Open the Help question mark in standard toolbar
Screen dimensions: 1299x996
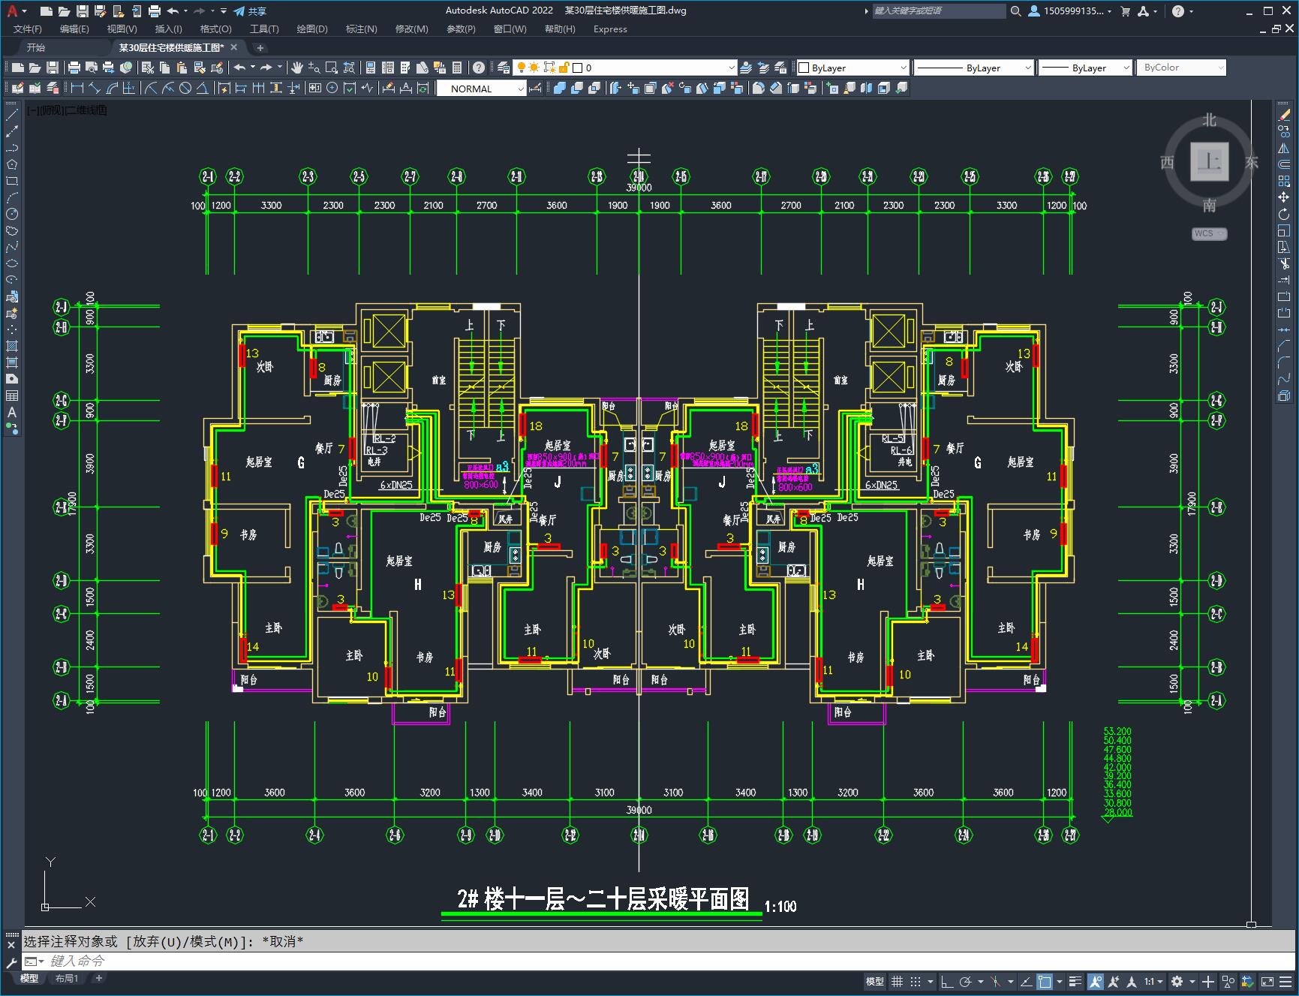coord(479,68)
